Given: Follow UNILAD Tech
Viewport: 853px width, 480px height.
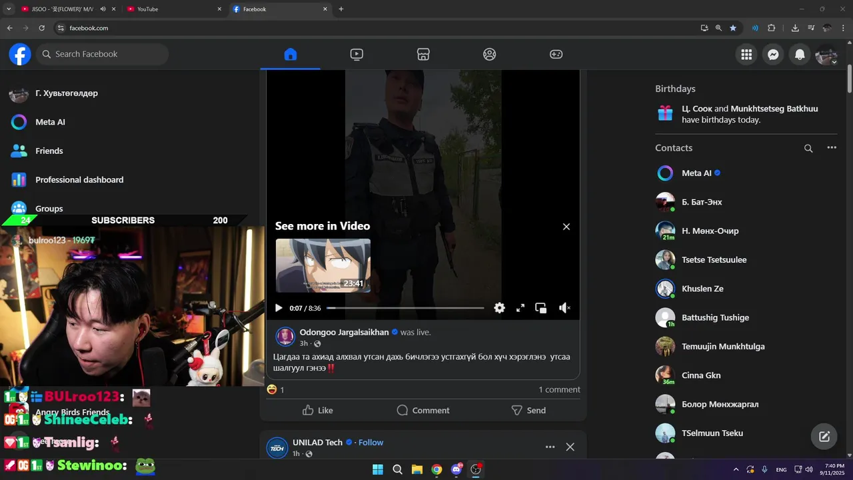Looking at the screenshot, I should pyautogui.click(x=371, y=443).
